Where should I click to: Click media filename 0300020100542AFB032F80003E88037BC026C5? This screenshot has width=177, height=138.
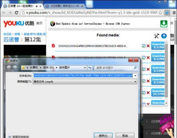tap(93, 46)
